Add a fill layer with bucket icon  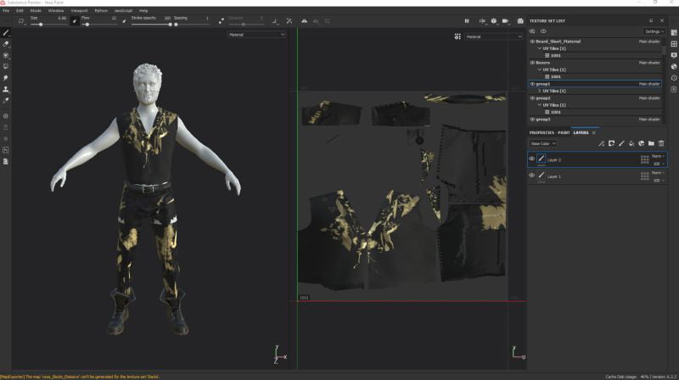[631, 143]
